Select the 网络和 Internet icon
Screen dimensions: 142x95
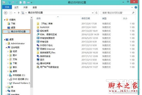click(x=38, y=49)
